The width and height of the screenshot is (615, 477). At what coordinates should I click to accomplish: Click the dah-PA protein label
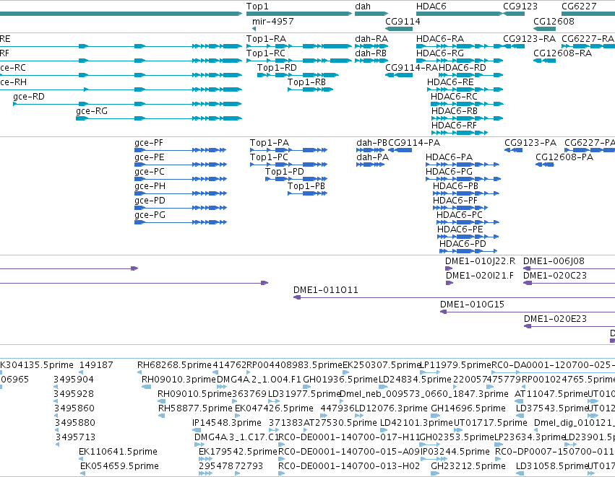point(373,157)
